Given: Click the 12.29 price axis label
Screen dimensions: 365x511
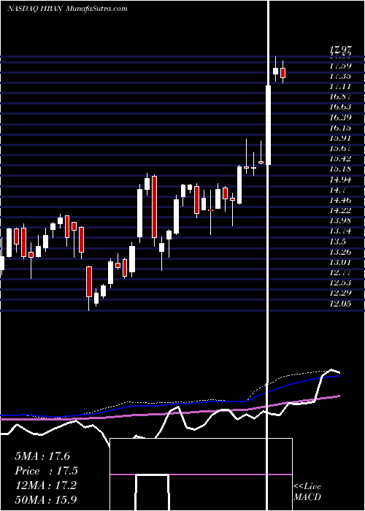Looking at the screenshot, I should 340,293.
